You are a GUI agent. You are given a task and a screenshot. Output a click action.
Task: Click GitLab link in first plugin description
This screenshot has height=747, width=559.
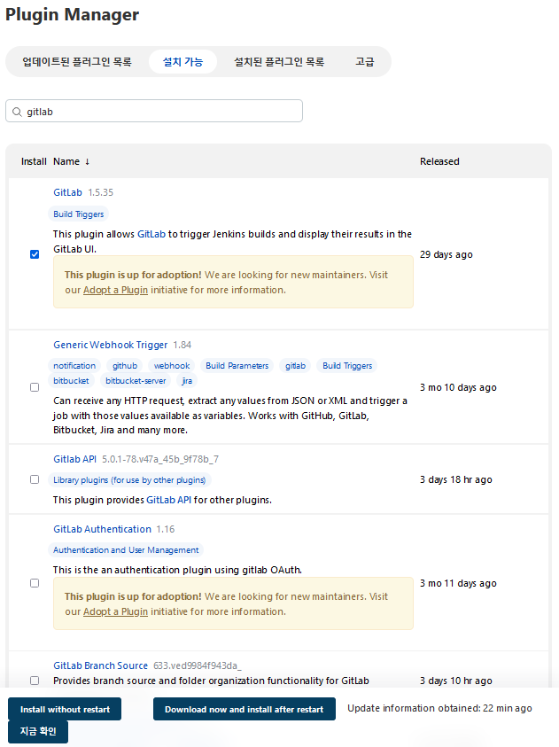point(151,234)
